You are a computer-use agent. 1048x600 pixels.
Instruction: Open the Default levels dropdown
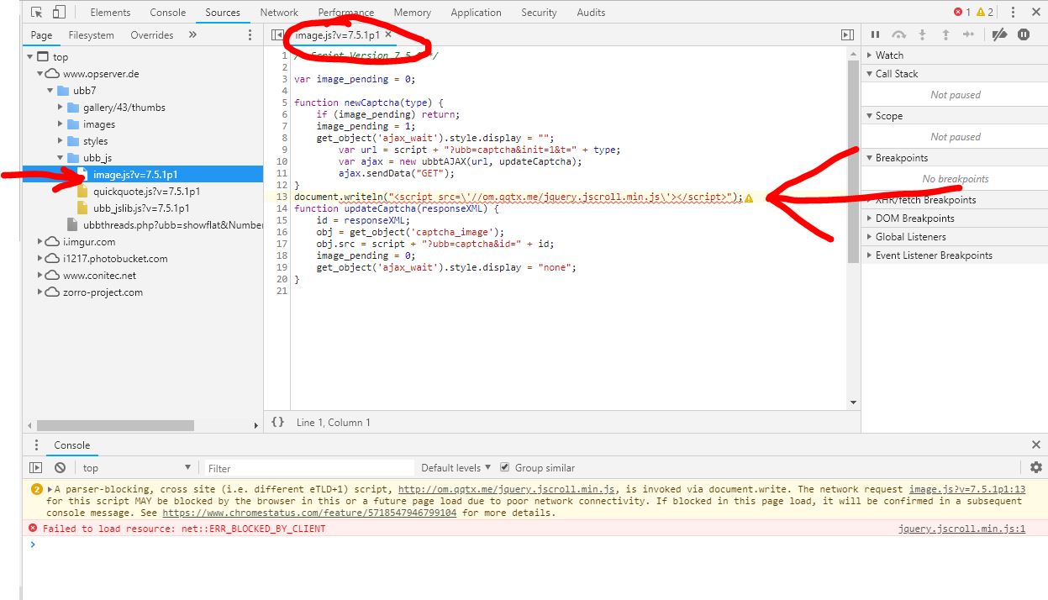456,467
